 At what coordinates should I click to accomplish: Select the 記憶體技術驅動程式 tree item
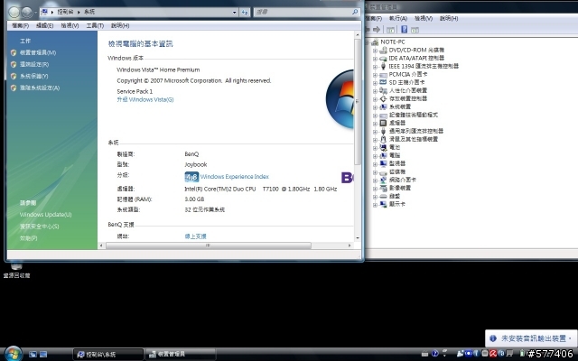click(x=414, y=115)
